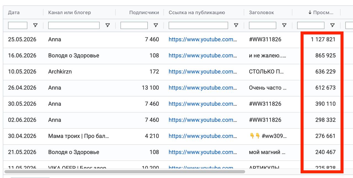353x178 pixels.
Task: Toggle sort arrow on Просм... column header
Action: [x=310, y=12]
